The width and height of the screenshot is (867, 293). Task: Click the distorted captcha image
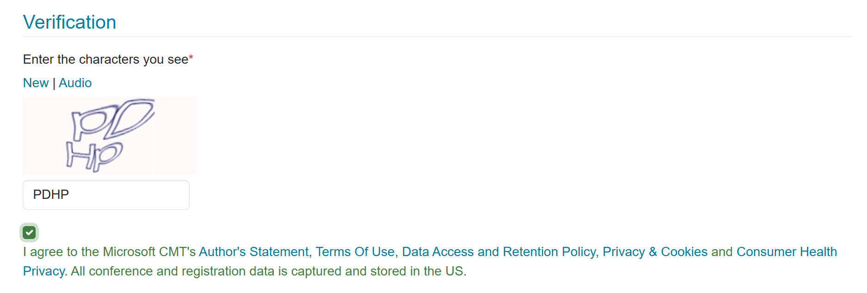(x=110, y=135)
